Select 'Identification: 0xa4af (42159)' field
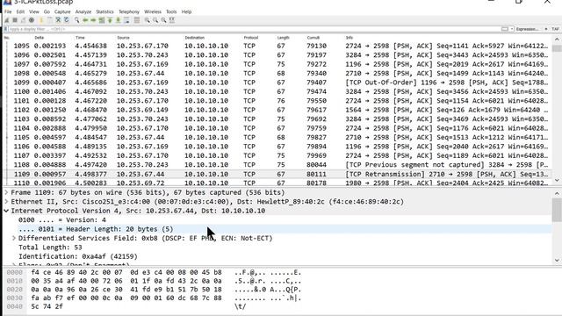Screen dimensions: 562x316 [78, 256]
